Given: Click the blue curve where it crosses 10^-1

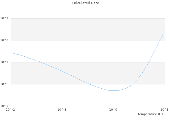Looking at the screenshot, I should click(62, 71).
